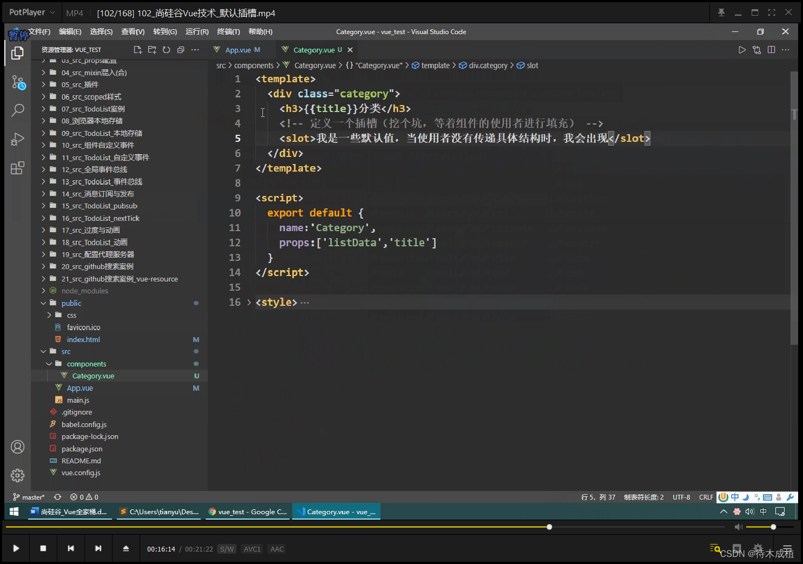Open the 查看(V) menu

point(133,32)
